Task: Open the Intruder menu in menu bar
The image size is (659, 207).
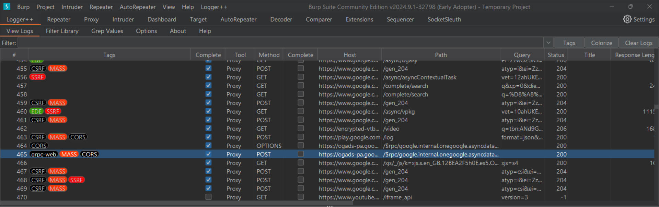Action: point(72,7)
